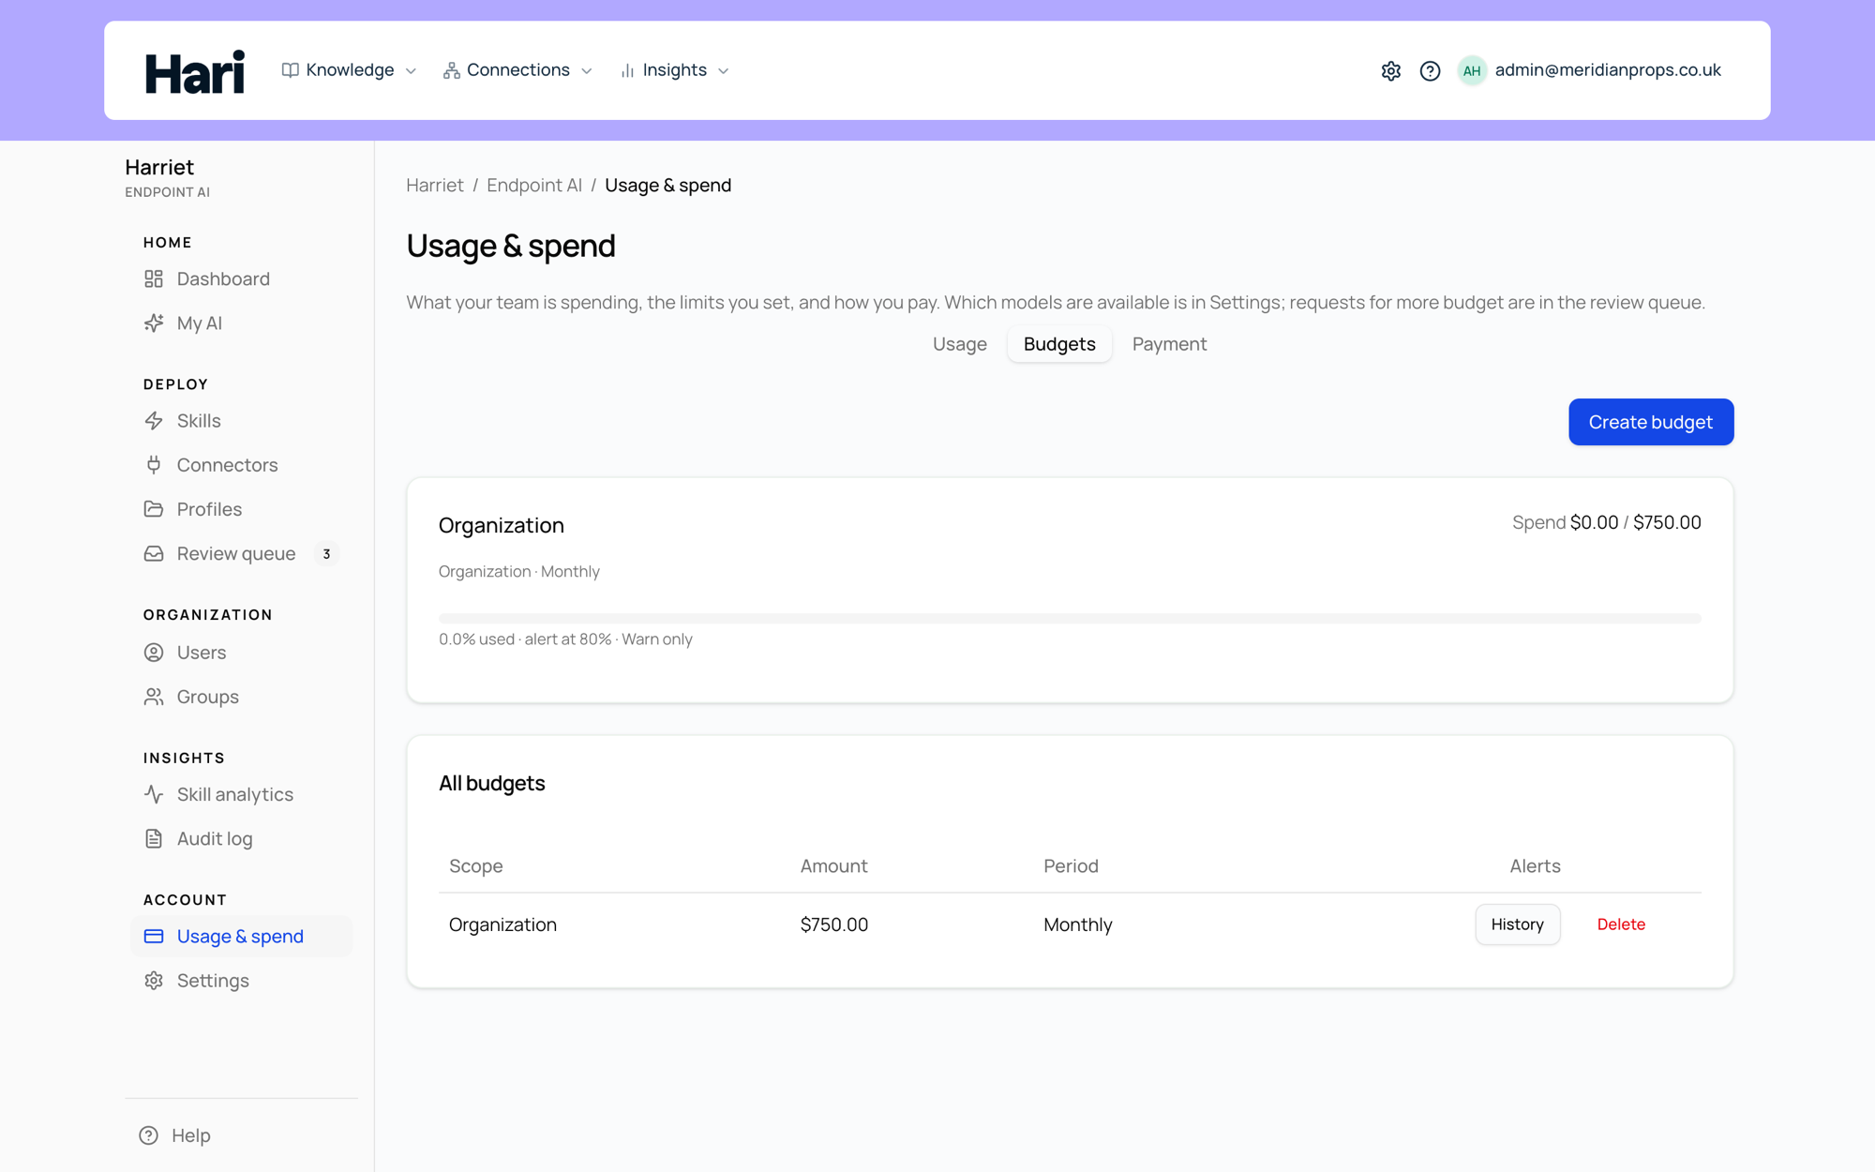Screen dimensions: 1875x1172
Task: Expand the Knowledge dropdown chevron
Action: [x=411, y=71]
